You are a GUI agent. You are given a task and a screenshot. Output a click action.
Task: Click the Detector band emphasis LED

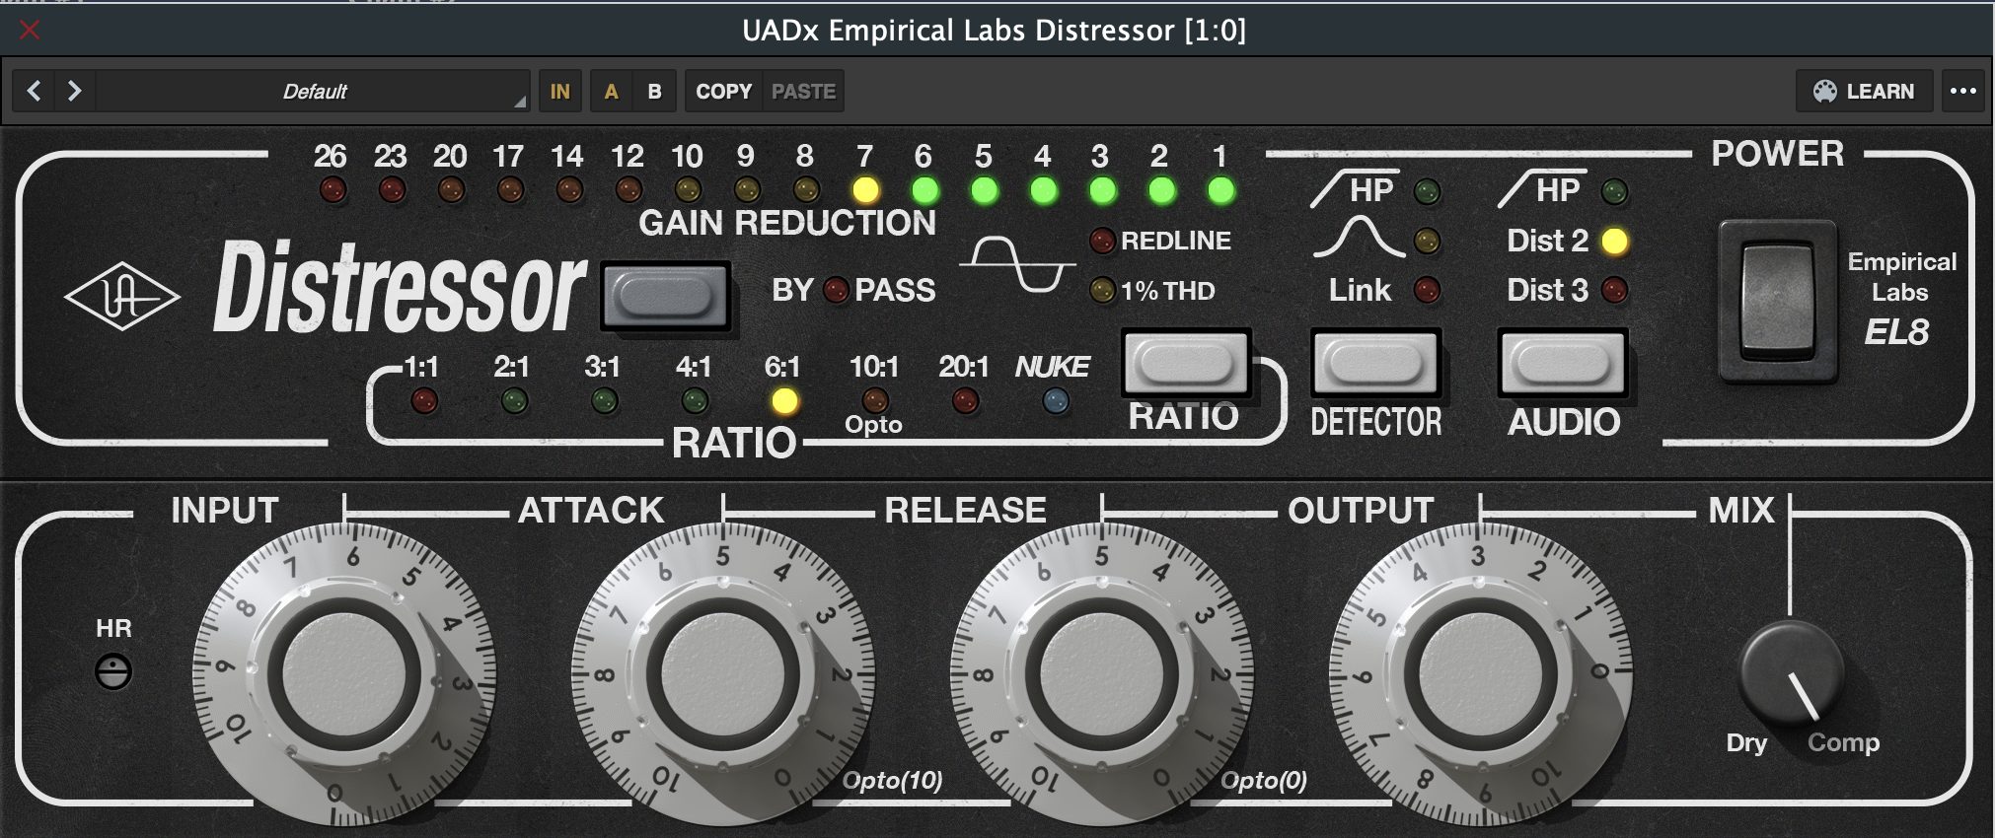pyautogui.click(x=1427, y=241)
